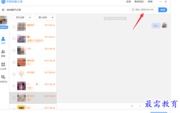Screen dimensions: 180x113
Task: Select radio button of second 2017-08-21 contact
Action: click(14, 39)
